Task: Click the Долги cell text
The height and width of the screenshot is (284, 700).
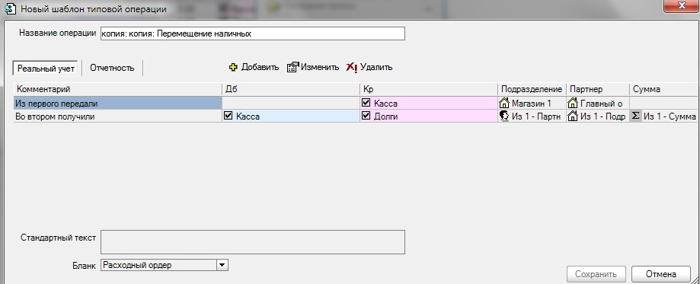Action: 385,116
